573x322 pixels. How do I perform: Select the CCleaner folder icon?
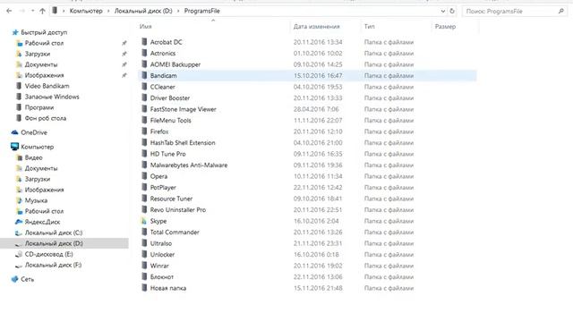tap(144, 87)
